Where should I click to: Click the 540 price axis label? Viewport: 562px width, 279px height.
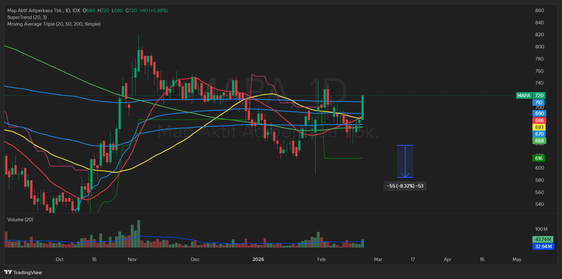(x=540, y=204)
